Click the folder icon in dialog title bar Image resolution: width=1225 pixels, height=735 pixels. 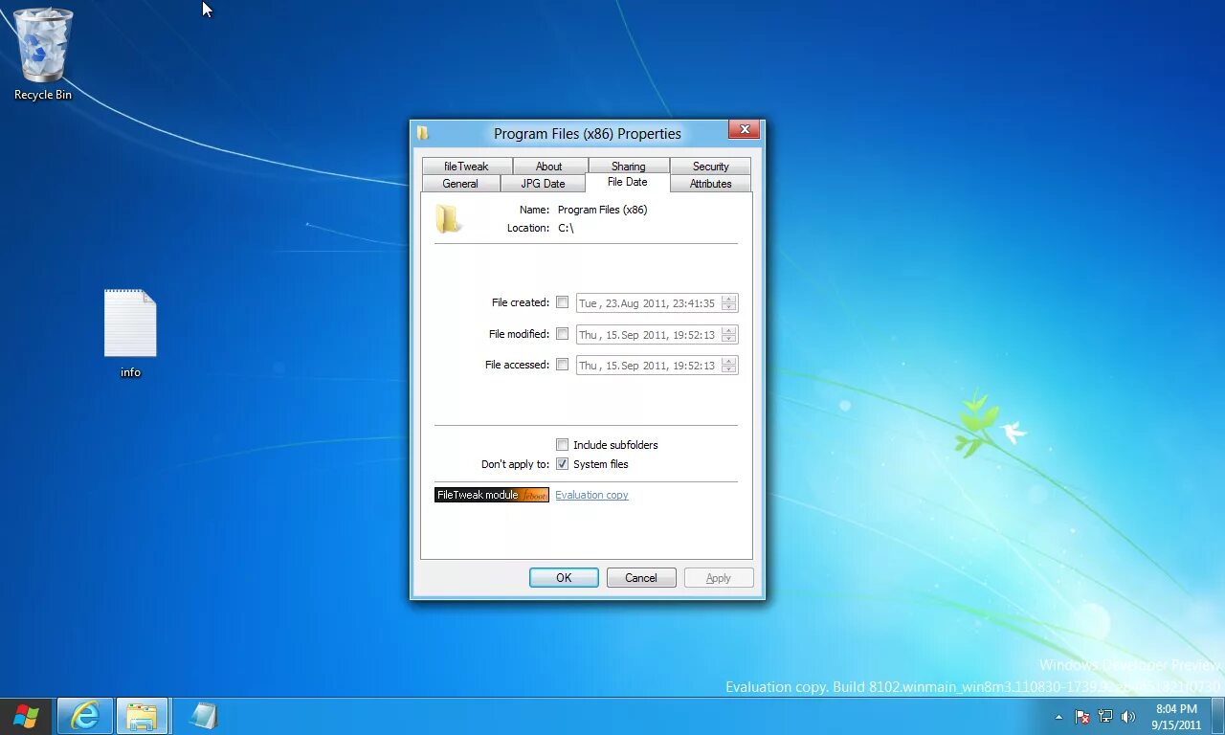click(x=423, y=133)
